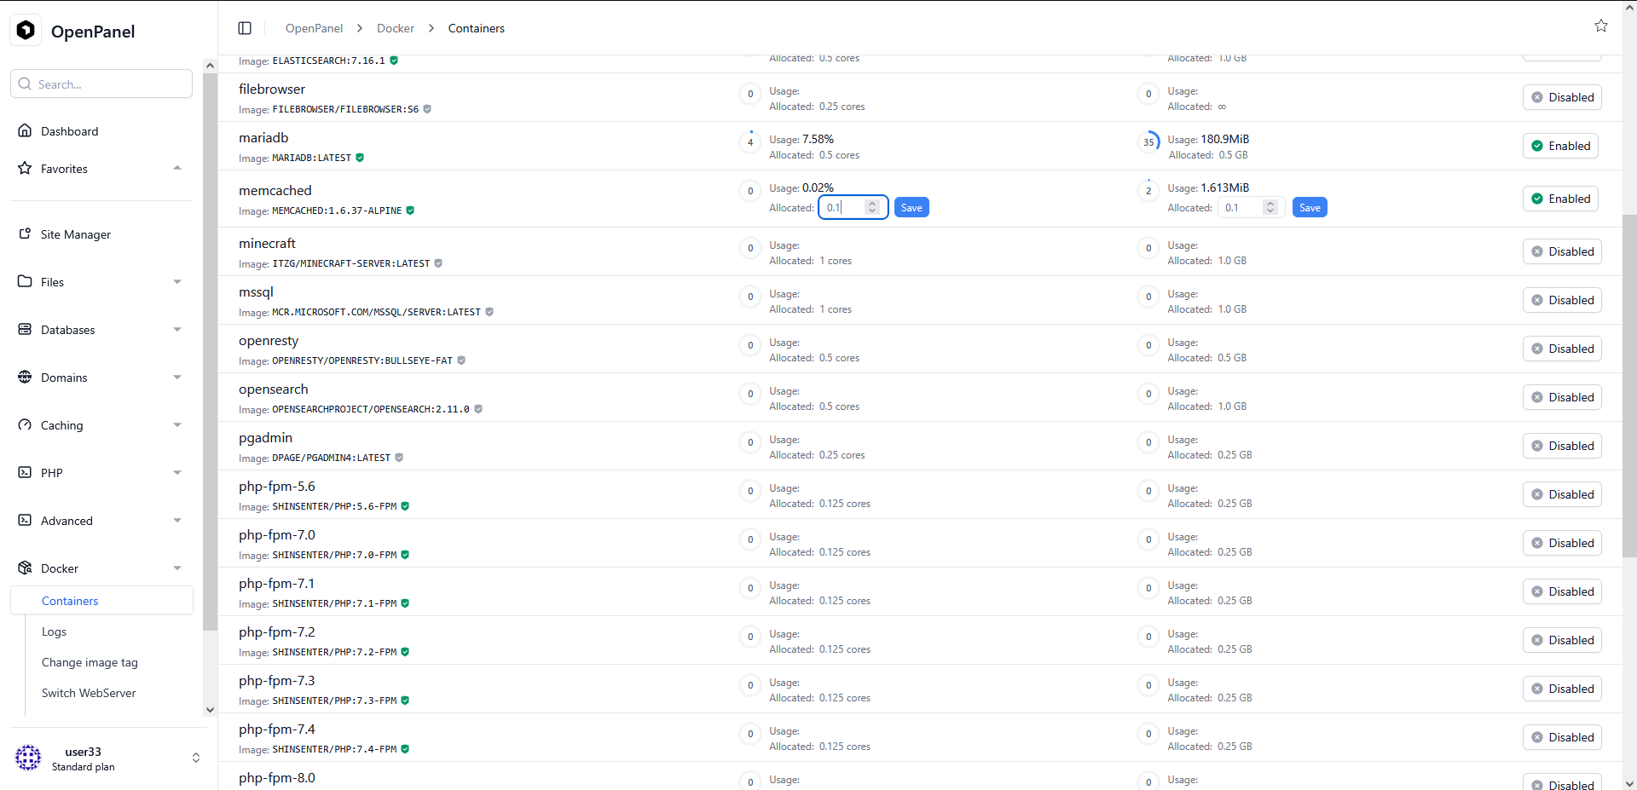Click the memcached memory allocation stepper
This screenshot has height=790, width=1637.
(x=1270, y=208)
